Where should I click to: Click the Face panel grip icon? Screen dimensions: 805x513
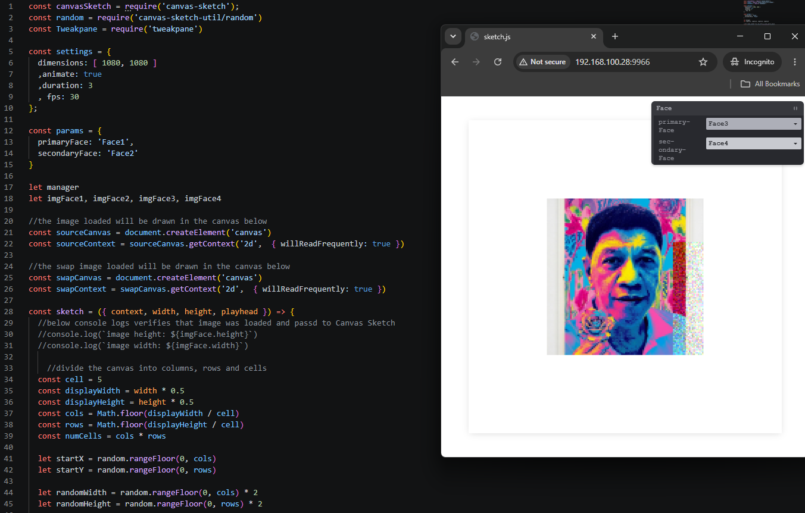click(795, 108)
